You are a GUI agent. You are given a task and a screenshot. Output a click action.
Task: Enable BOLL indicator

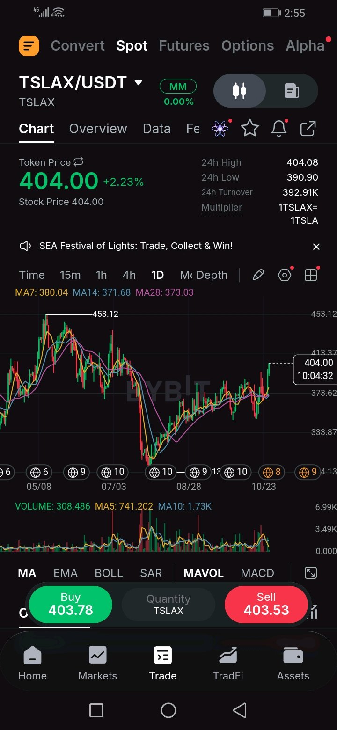(109, 573)
